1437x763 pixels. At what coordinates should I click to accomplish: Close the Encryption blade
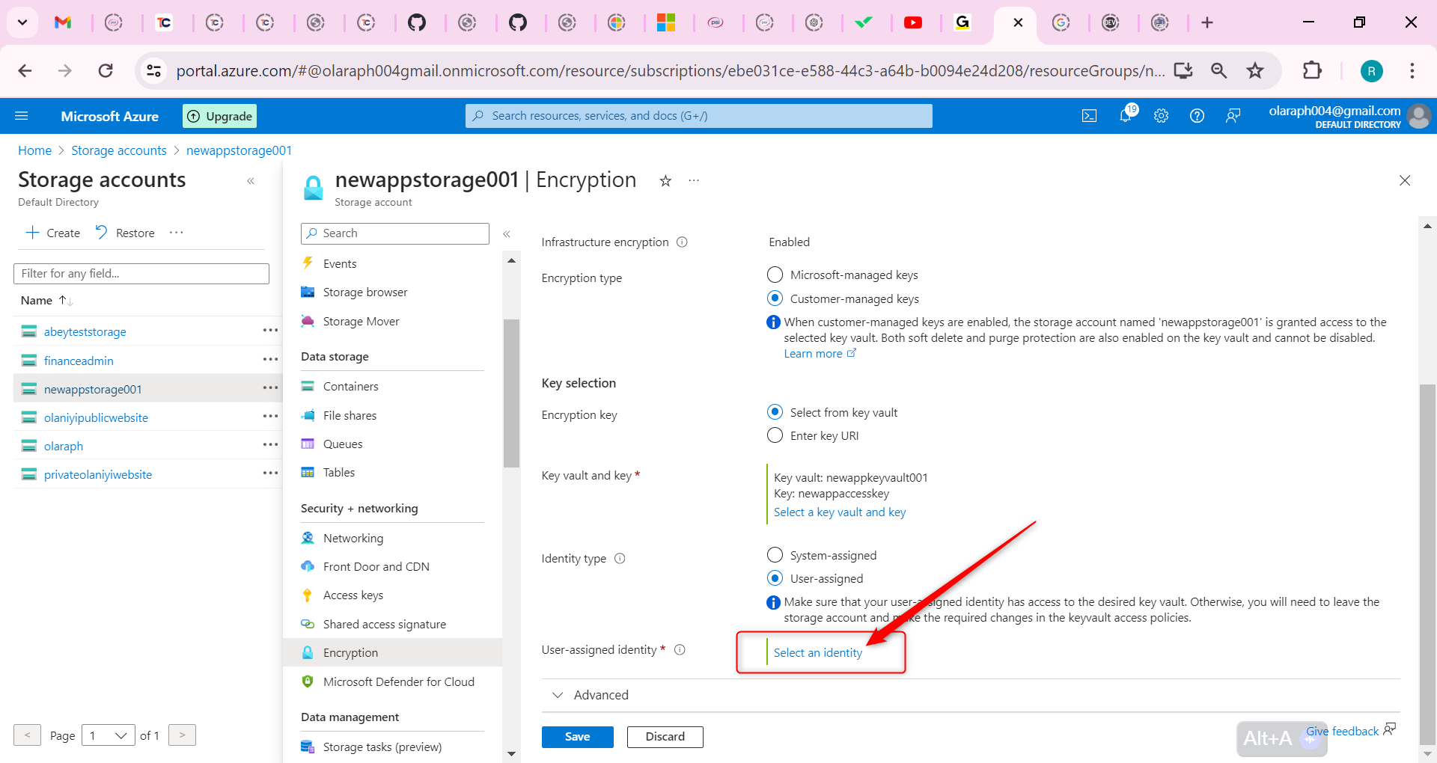coord(1405,180)
